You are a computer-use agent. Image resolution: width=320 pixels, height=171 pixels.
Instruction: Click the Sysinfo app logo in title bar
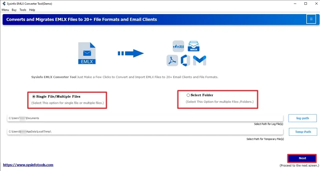[x=4, y=4]
